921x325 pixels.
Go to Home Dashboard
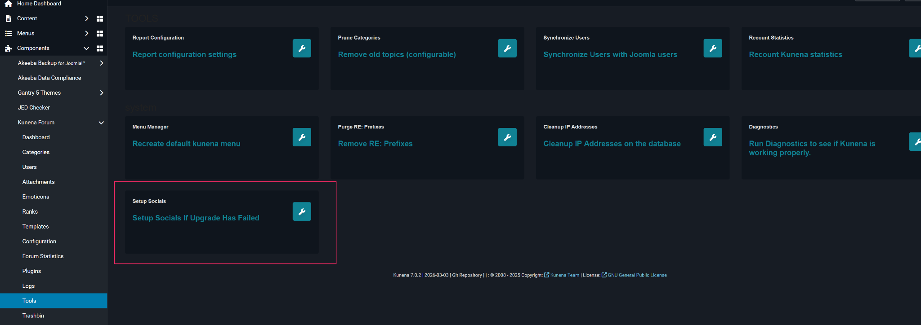(x=39, y=4)
